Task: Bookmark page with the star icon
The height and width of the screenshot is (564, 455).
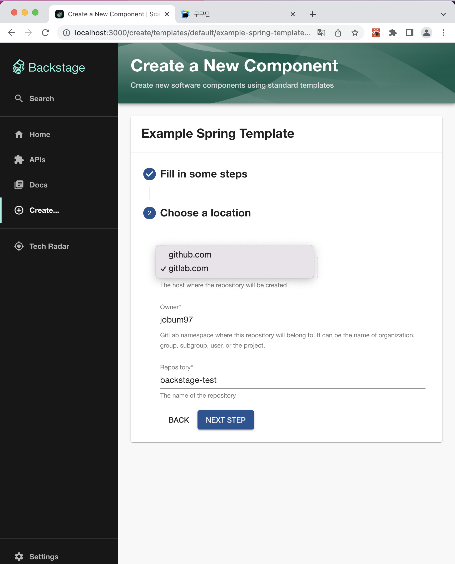Action: pyautogui.click(x=355, y=33)
